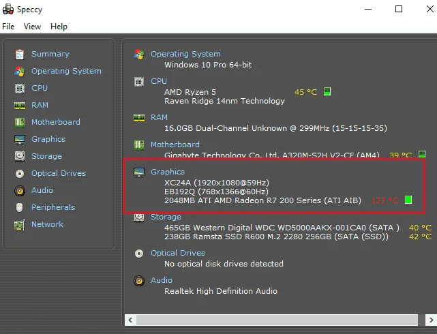Open Motherboard details from sidebar
The height and width of the screenshot is (334, 437).
(55, 122)
